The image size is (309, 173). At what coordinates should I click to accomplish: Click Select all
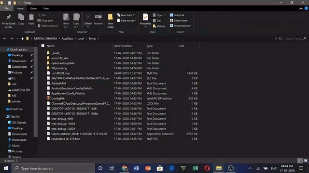click(x=177, y=15)
